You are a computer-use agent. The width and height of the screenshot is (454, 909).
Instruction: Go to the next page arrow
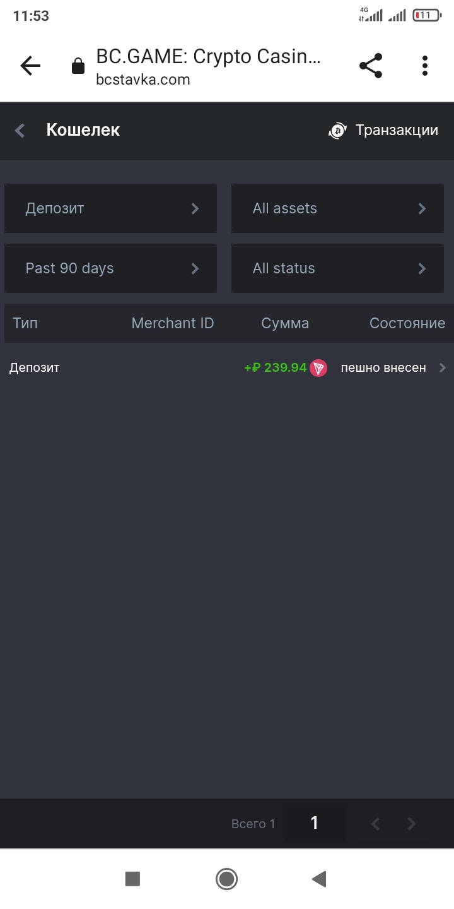pyautogui.click(x=412, y=823)
